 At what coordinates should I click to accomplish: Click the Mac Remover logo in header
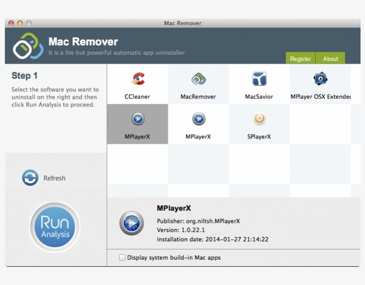click(x=28, y=46)
